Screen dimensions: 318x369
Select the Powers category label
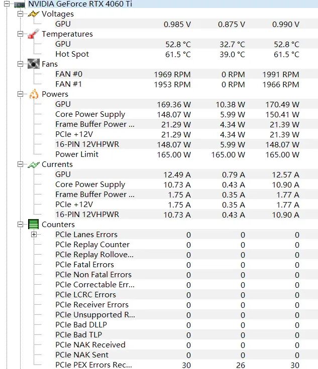pyautogui.click(x=55, y=94)
